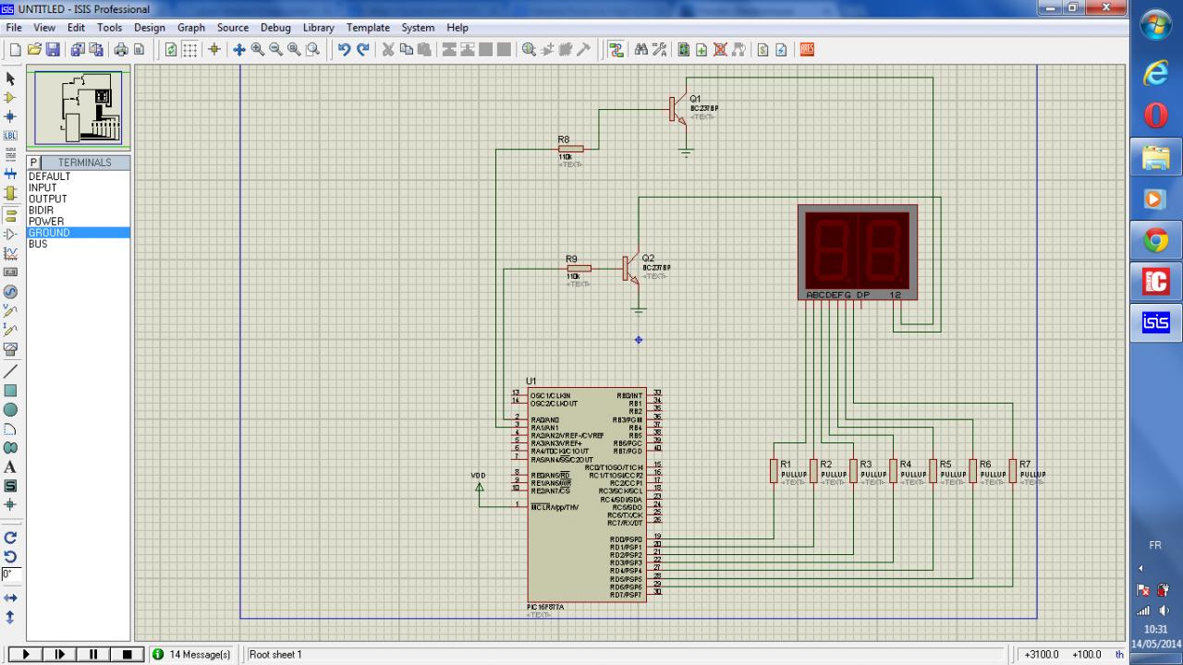Viewport: 1183px width, 665px height.
Task: Open the Design menu
Action: 149,28
